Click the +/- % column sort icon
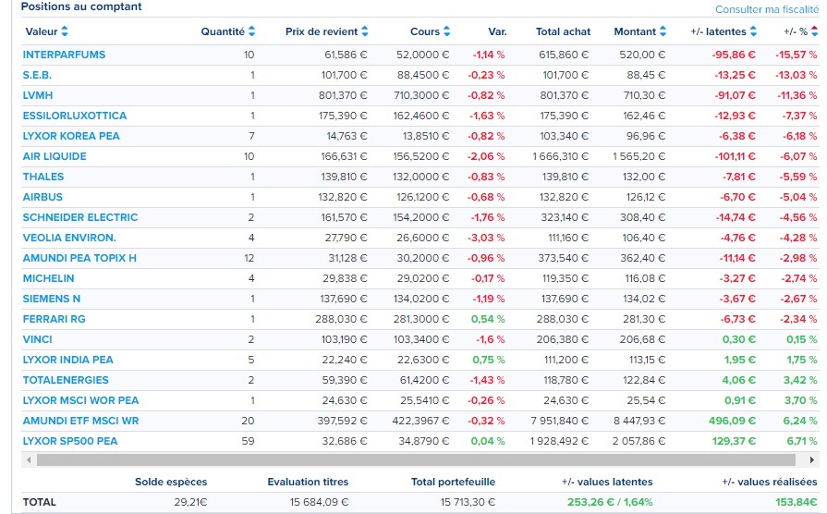 tap(813, 32)
